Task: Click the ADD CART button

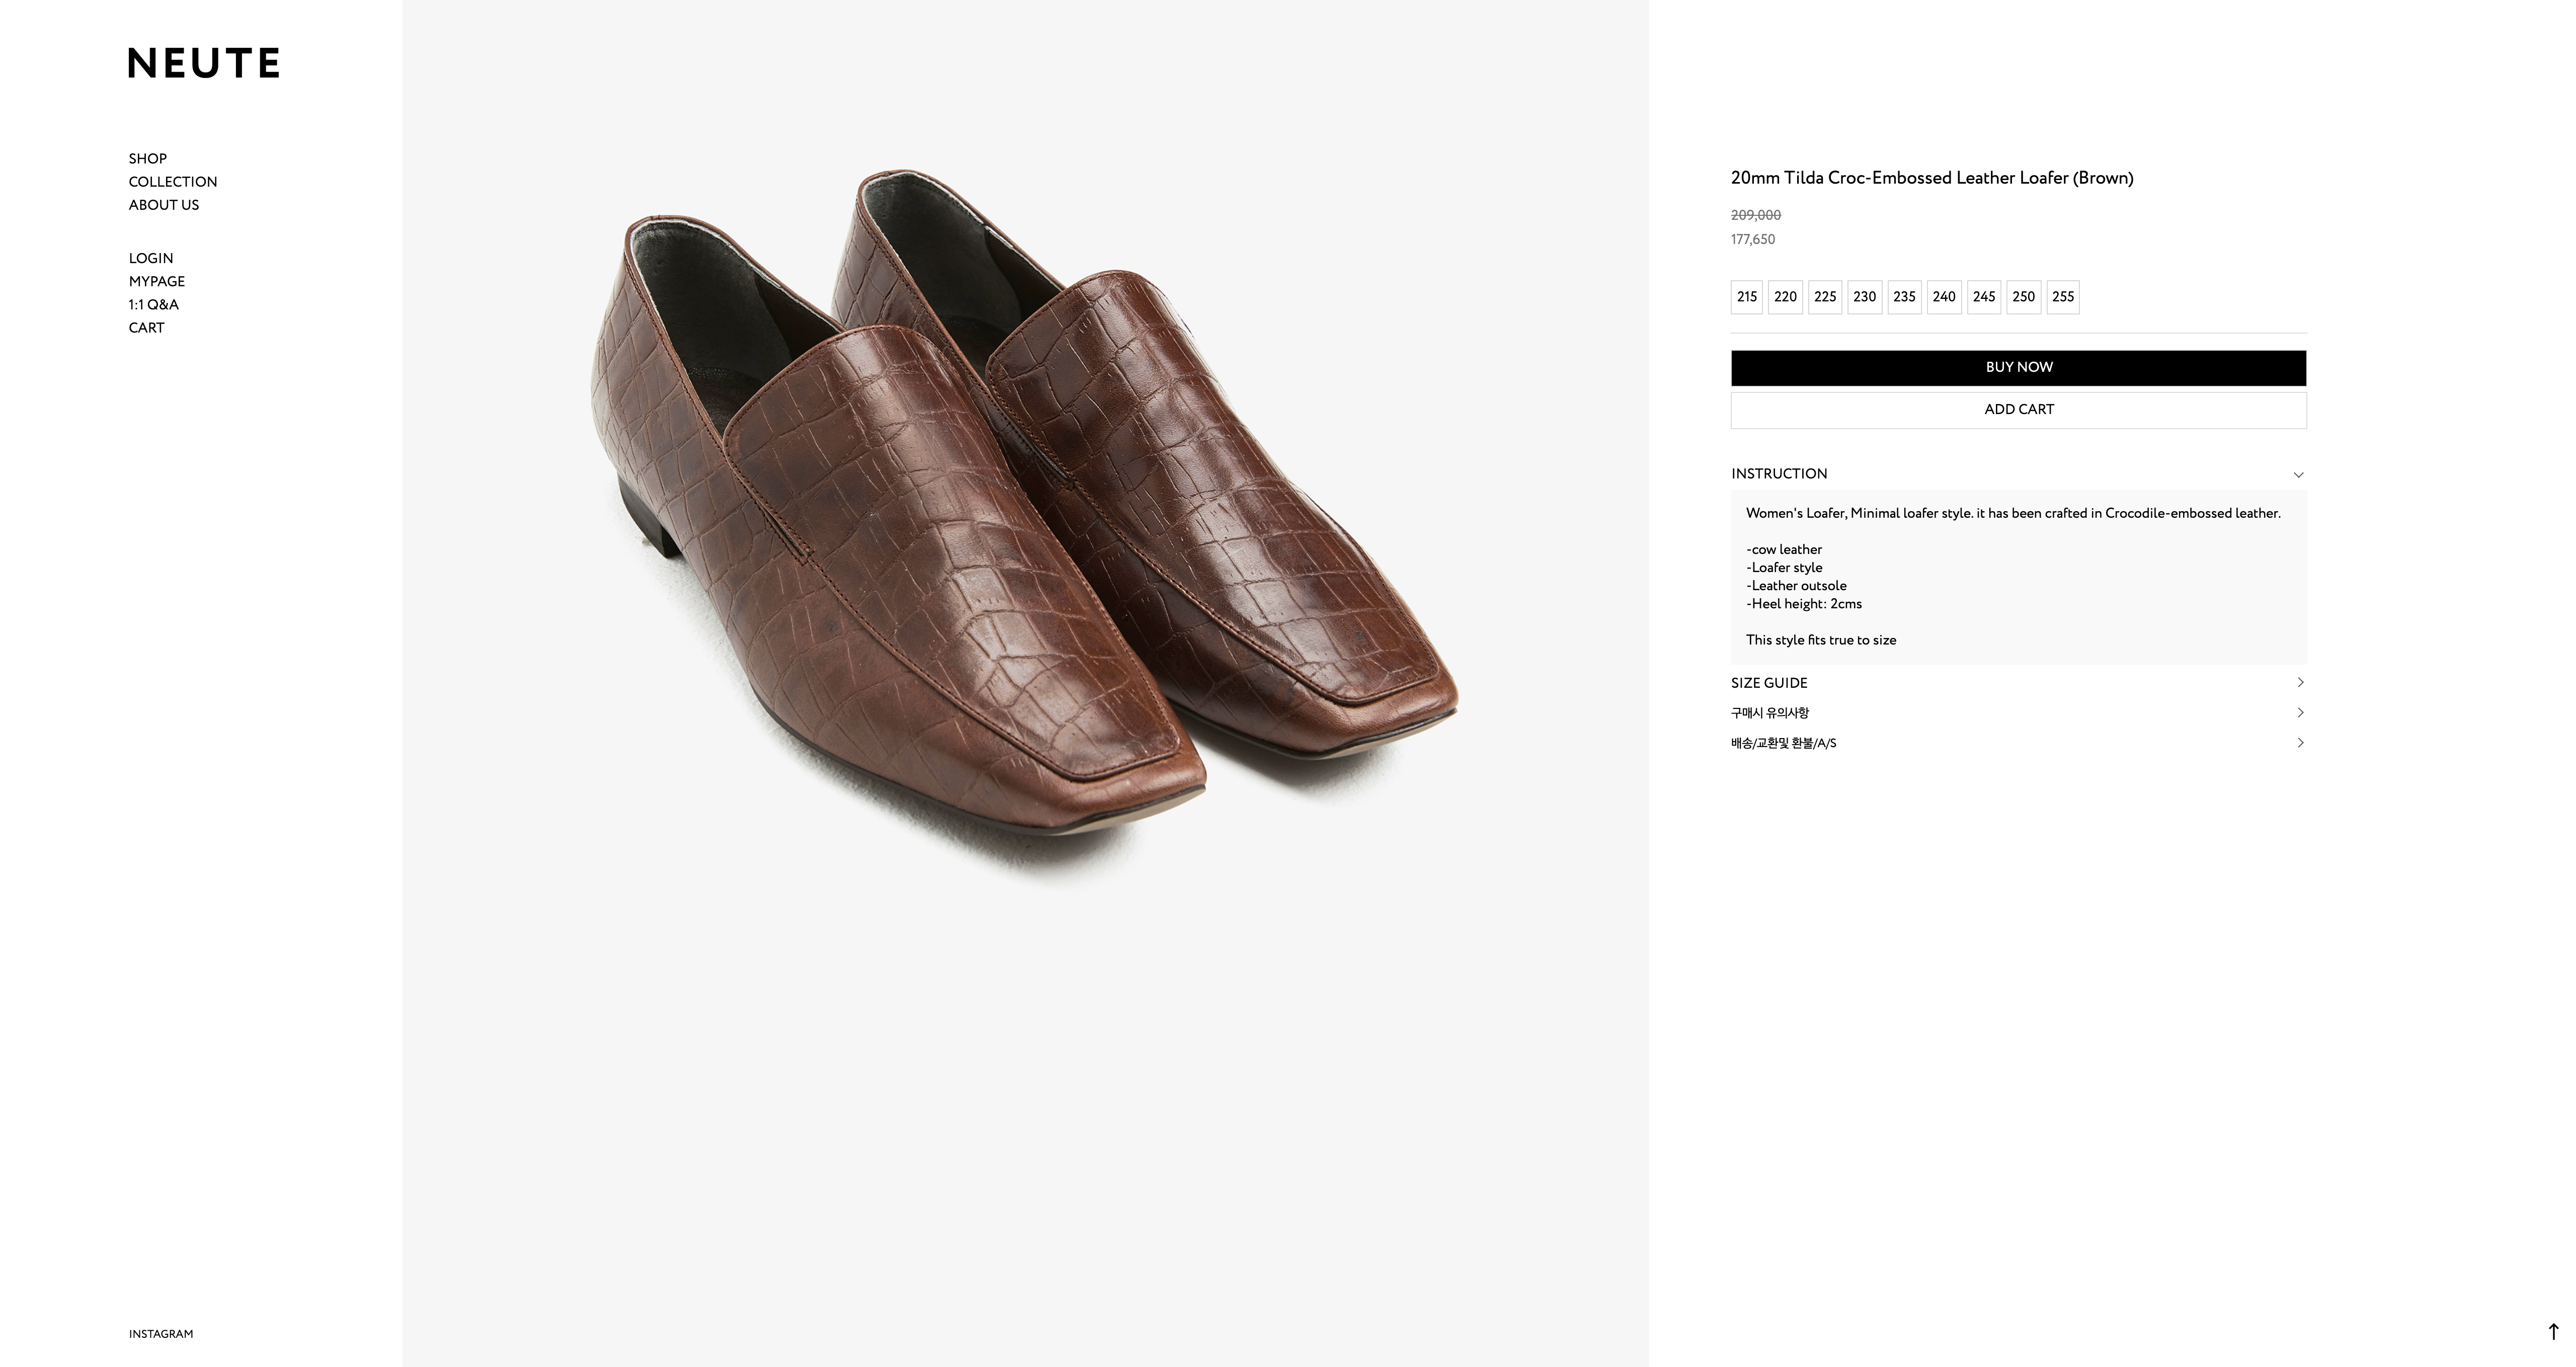Action: tap(2018, 410)
